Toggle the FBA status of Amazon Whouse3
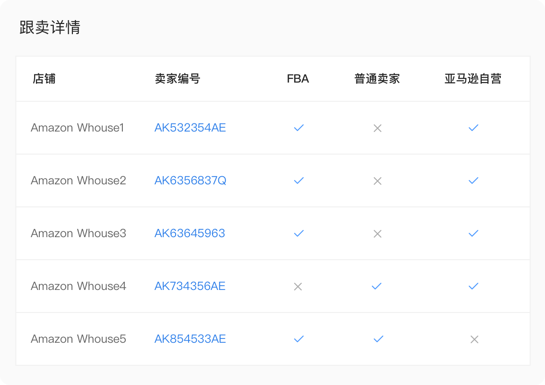The width and height of the screenshot is (545, 385). (298, 233)
